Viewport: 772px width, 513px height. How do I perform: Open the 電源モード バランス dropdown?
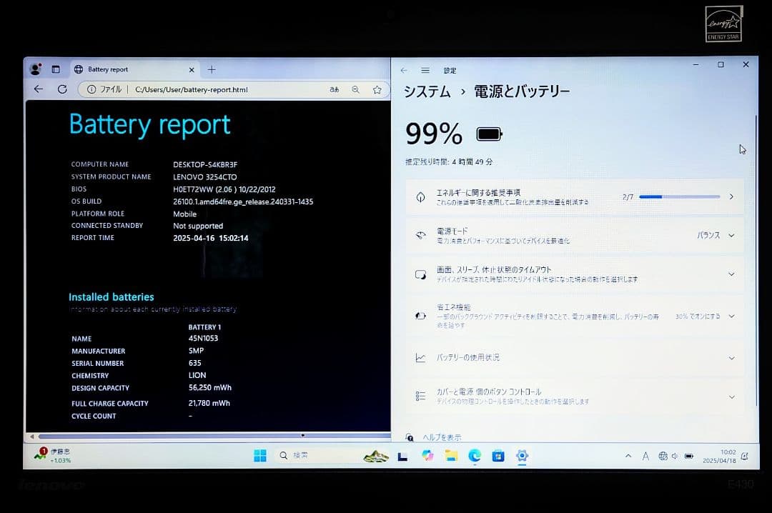(716, 235)
